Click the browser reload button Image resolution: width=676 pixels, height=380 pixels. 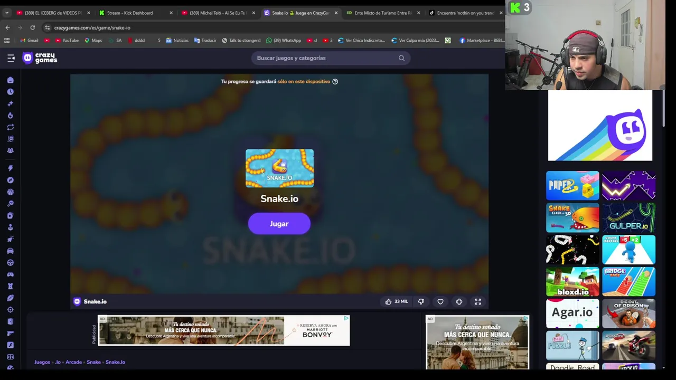tap(32, 27)
